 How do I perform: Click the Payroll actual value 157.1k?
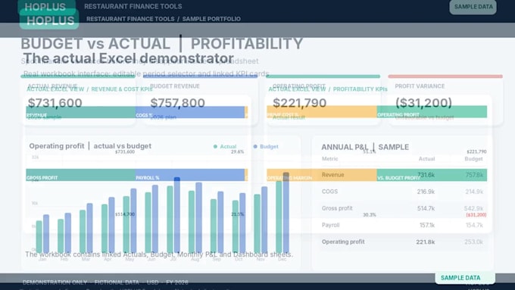427,225
